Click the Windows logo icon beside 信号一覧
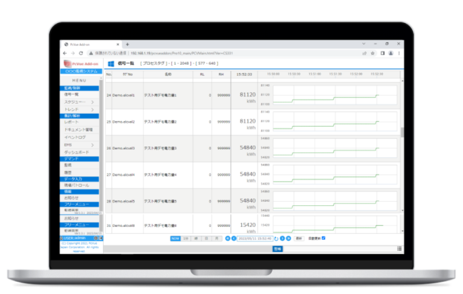463x294 pixels. click(111, 63)
